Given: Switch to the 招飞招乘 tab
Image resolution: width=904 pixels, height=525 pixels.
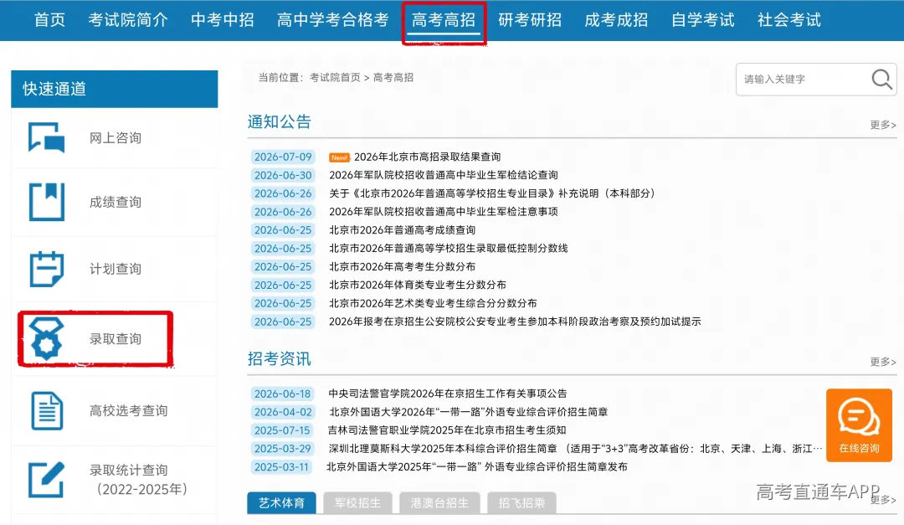Looking at the screenshot, I should coord(521,503).
